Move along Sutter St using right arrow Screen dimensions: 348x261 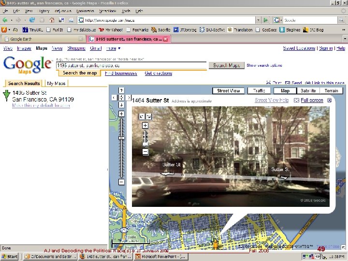coord(283,177)
